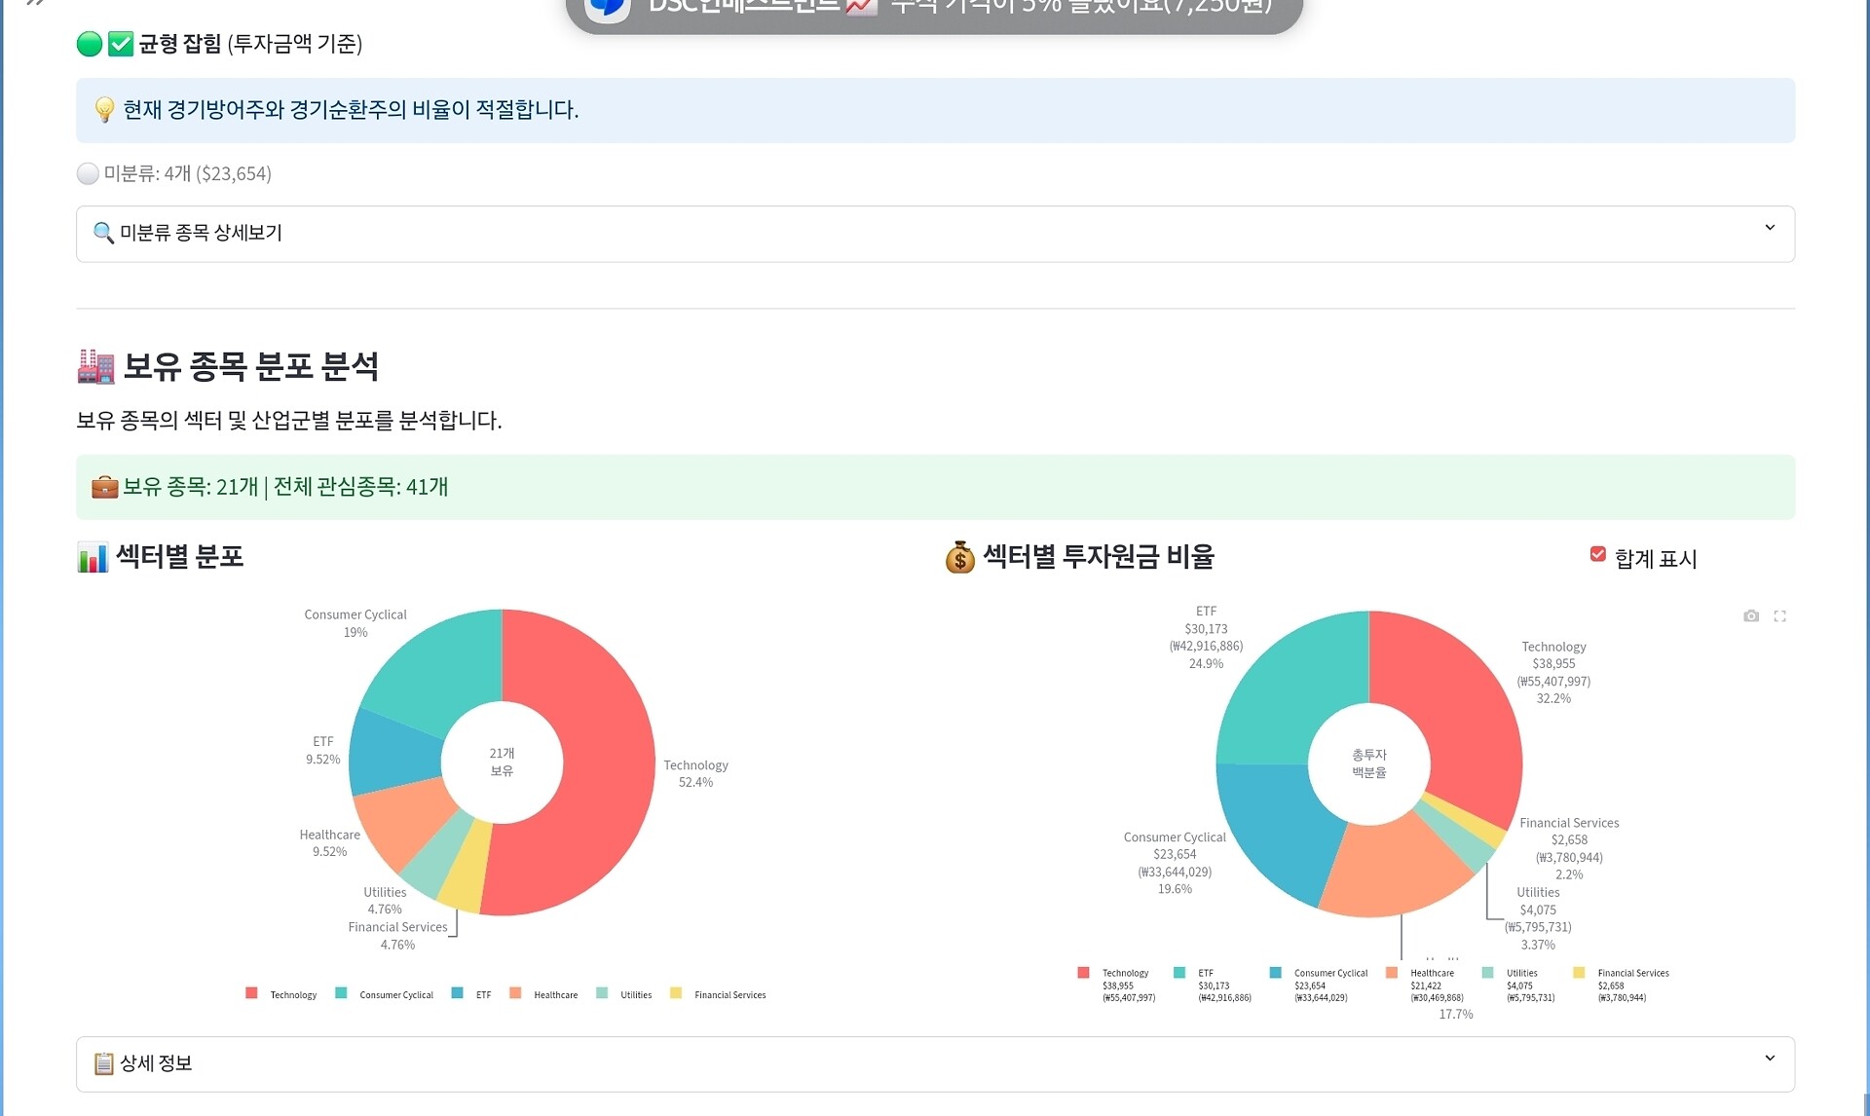Toggle Technology legend entry in left chart
1870x1116 pixels.
(x=292, y=994)
